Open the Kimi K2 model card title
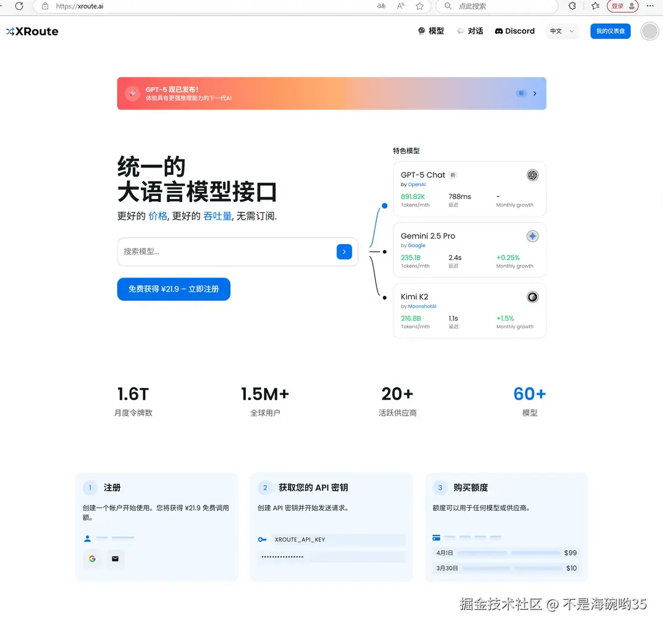 click(x=414, y=297)
